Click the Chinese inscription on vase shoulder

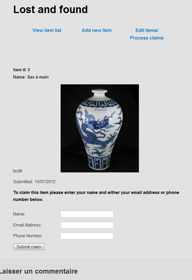101,110
